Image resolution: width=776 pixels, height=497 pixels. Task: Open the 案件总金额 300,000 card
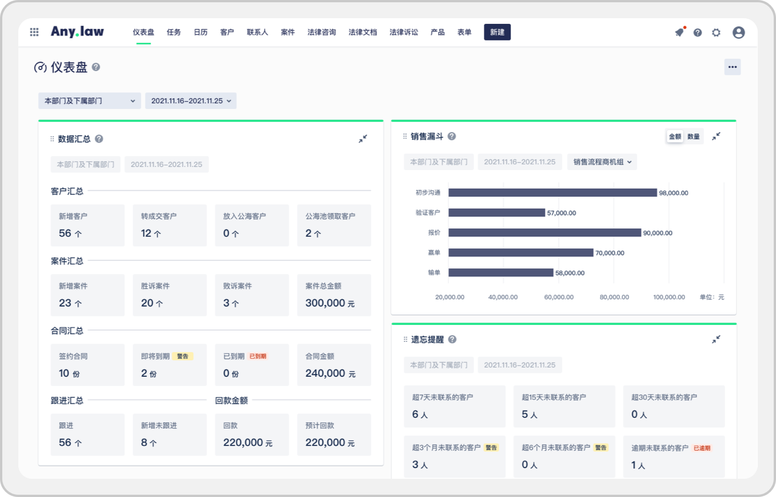(334, 295)
